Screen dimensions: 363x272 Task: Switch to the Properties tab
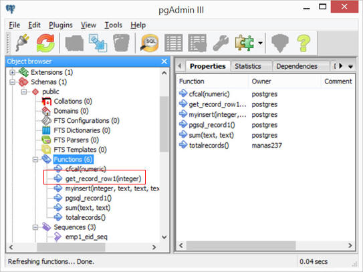coord(208,66)
